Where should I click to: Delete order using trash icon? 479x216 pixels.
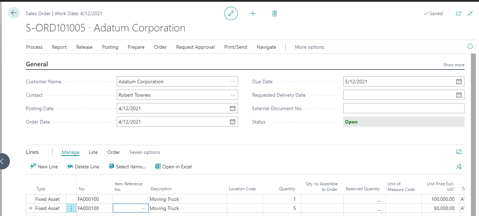tap(274, 13)
